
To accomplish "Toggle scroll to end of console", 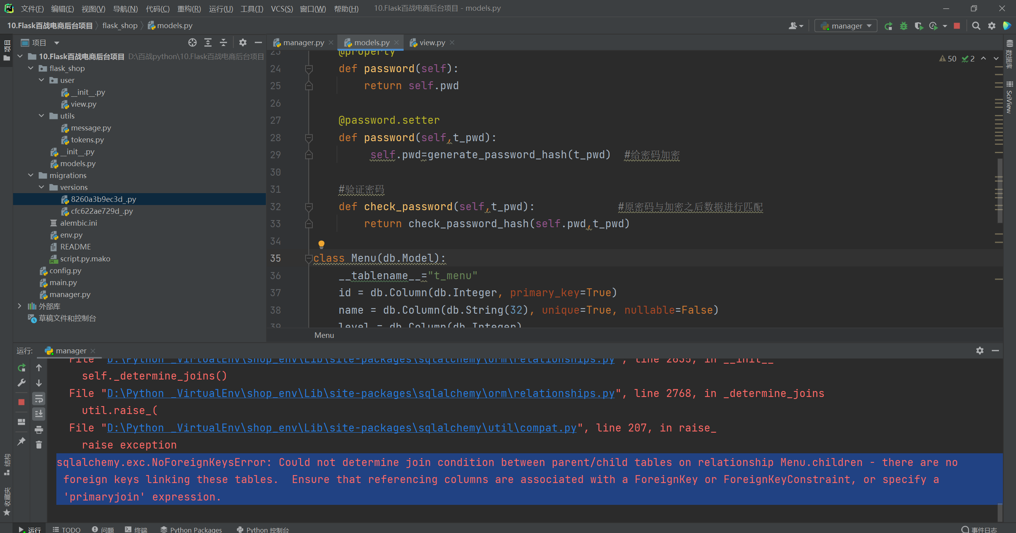I will click(39, 414).
